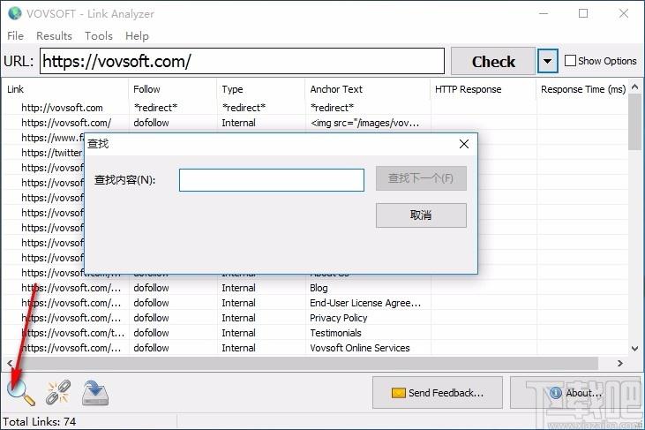Sort by the Follow column header

coord(173,89)
